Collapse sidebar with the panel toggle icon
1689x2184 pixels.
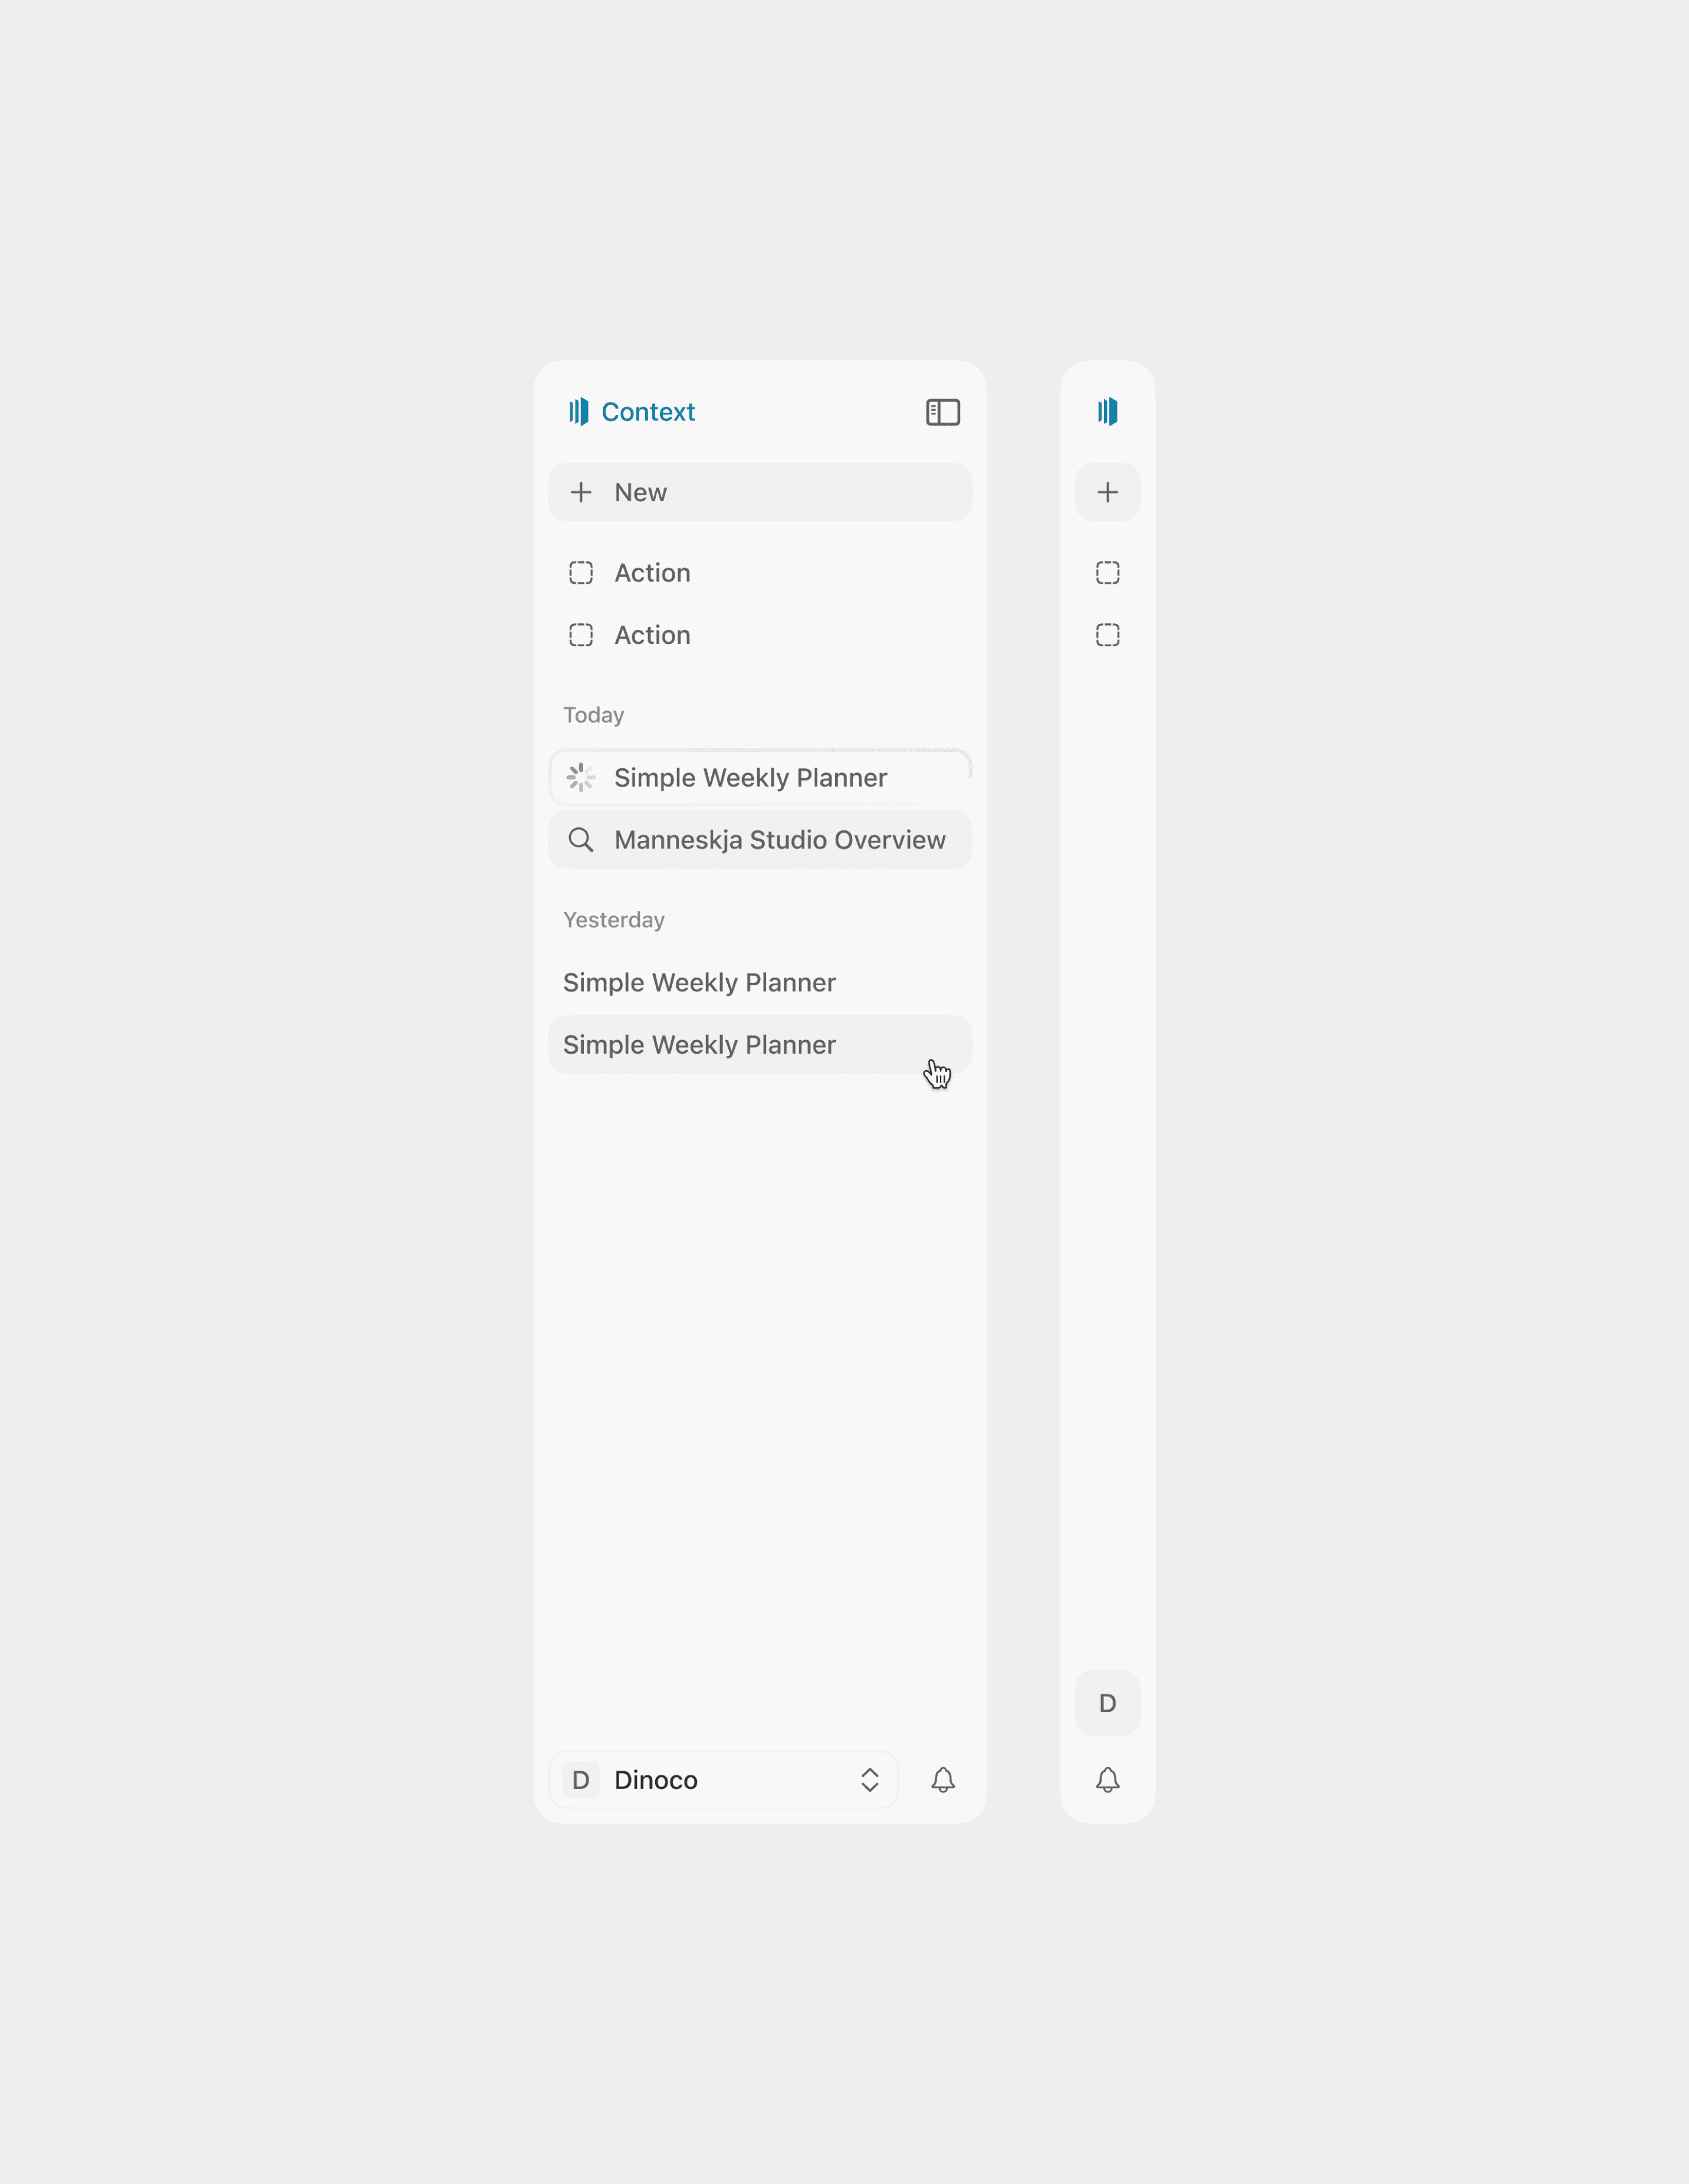(x=942, y=412)
